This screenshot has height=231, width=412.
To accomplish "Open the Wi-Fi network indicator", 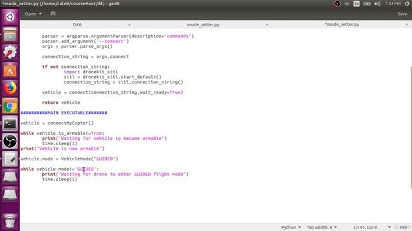I will click(347, 4).
